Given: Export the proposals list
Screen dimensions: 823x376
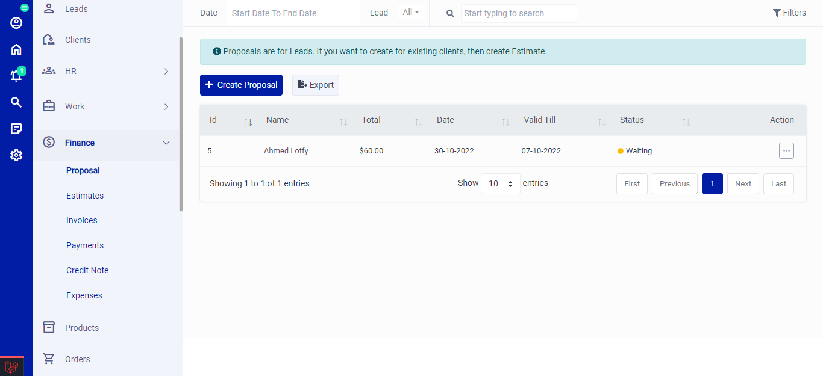Looking at the screenshot, I should [316, 85].
